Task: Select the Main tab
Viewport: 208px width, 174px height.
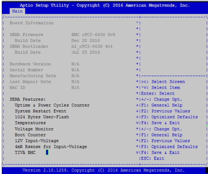Action: coord(17,11)
